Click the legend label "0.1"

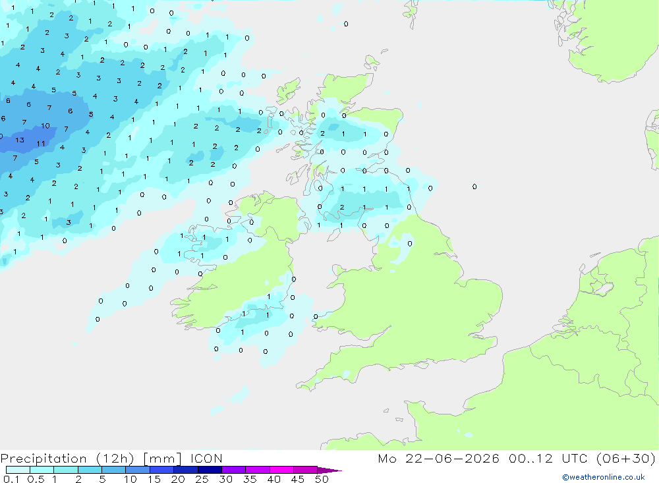[11, 479]
